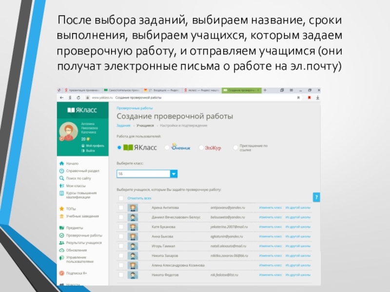390x292 pixels.
Task: Click the Курсы повышения квалификации icon
Action: point(62,193)
